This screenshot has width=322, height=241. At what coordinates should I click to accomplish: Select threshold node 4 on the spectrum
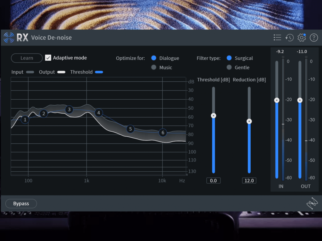point(99,113)
